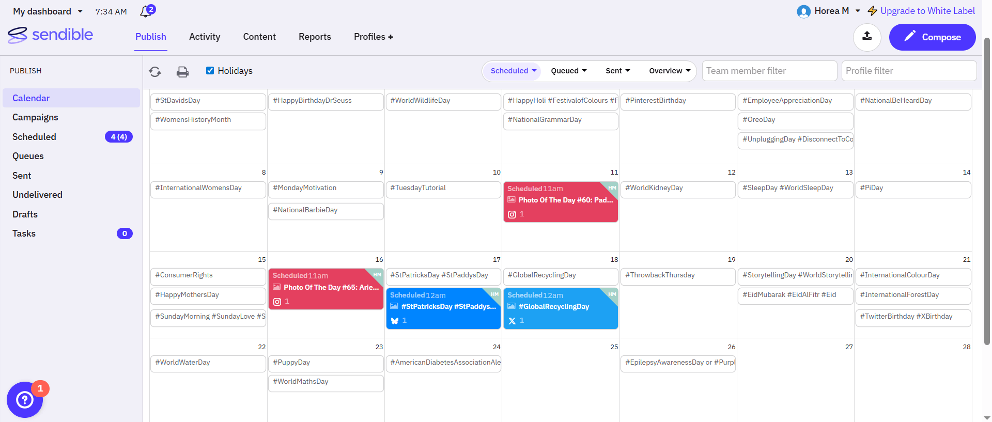This screenshot has width=992, height=422.
Task: Click the #InternationalForestDay holiday entry
Action: (913, 295)
